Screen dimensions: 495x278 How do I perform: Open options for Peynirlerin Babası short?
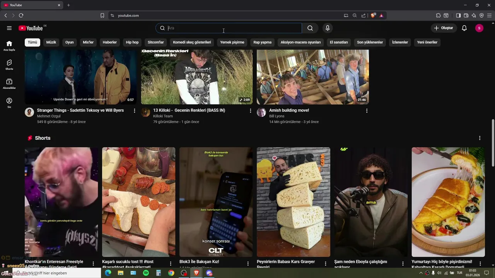pyautogui.click(x=325, y=263)
